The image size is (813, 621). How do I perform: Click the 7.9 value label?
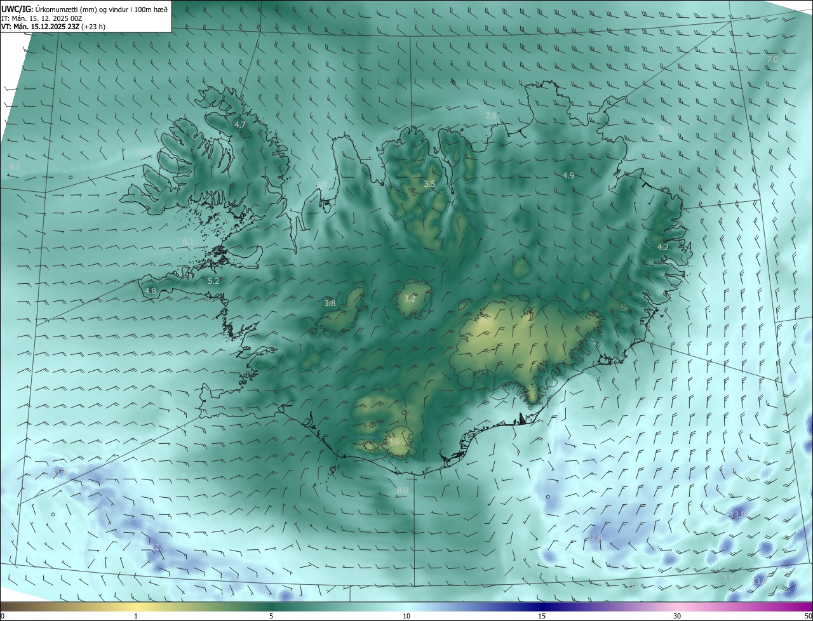[631, 587]
